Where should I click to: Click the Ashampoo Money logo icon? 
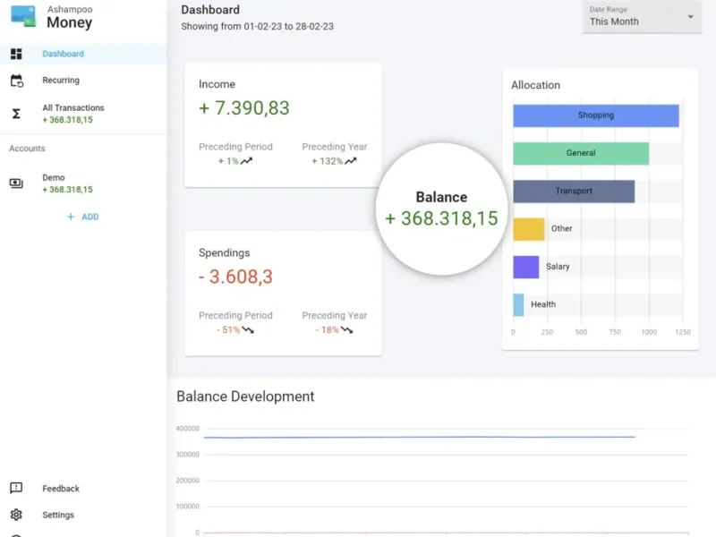point(23,16)
